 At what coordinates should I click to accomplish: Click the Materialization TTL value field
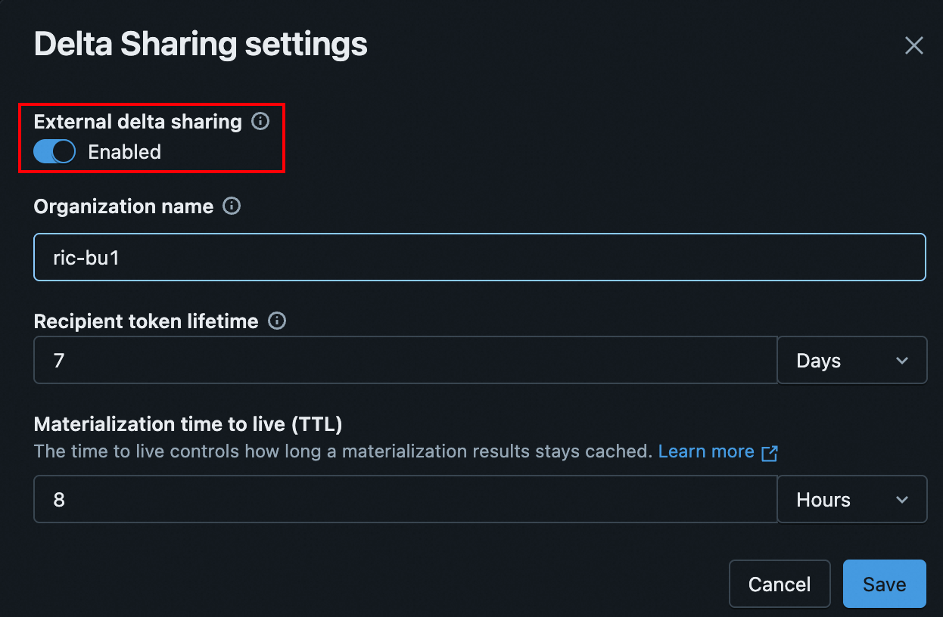coord(406,500)
